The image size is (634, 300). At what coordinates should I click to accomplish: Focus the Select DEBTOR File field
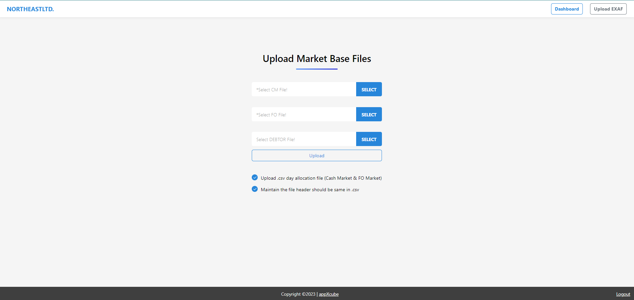[x=304, y=139]
